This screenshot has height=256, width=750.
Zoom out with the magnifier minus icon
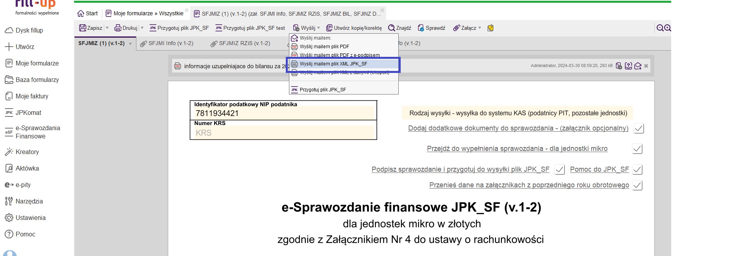tap(660, 28)
